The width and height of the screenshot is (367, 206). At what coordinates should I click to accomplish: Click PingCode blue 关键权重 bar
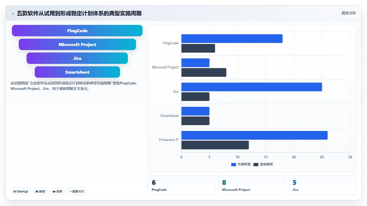click(232, 38)
